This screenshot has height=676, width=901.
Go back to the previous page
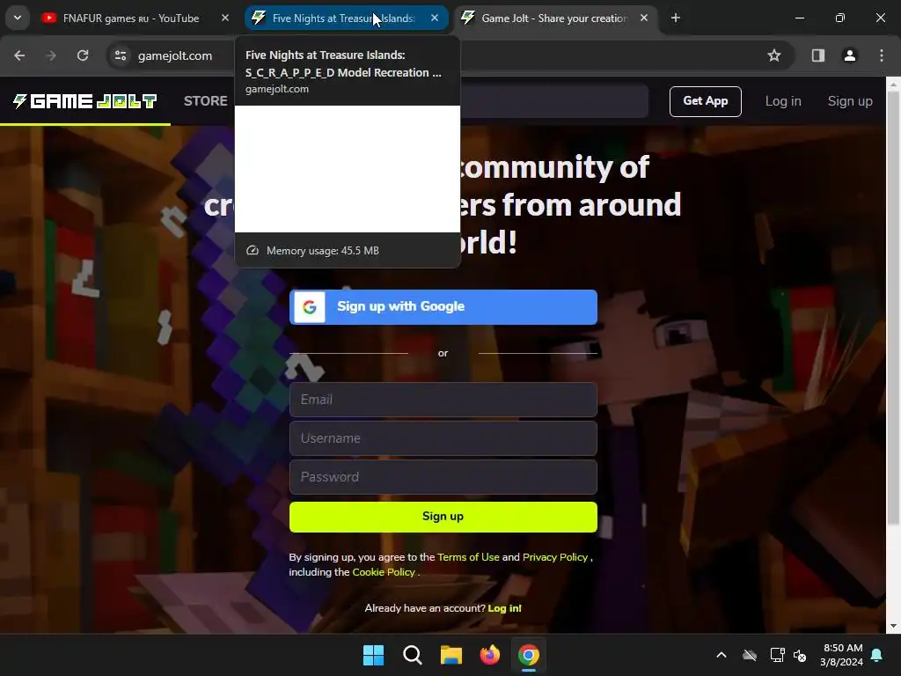click(19, 55)
